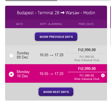Click the Wizz Xclusive Club label in Monday's row
Screen dimensions: 111x106
(x=87, y=79)
